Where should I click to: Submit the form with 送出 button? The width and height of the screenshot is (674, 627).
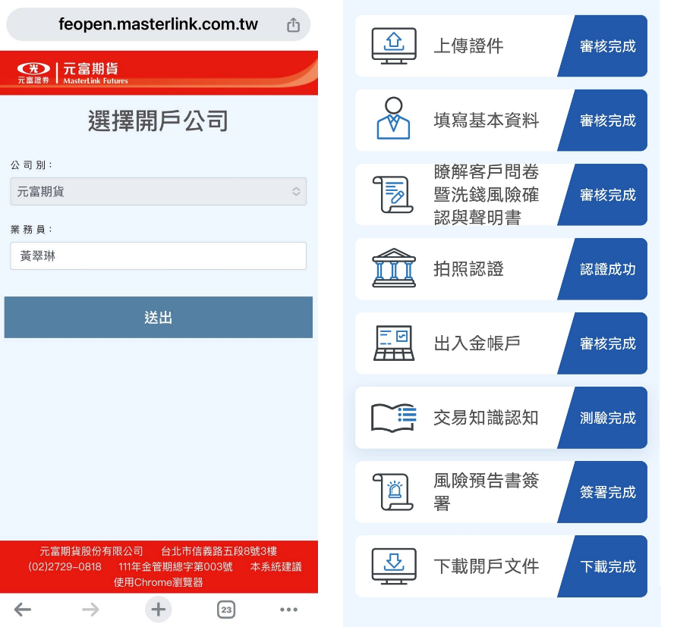tap(158, 317)
